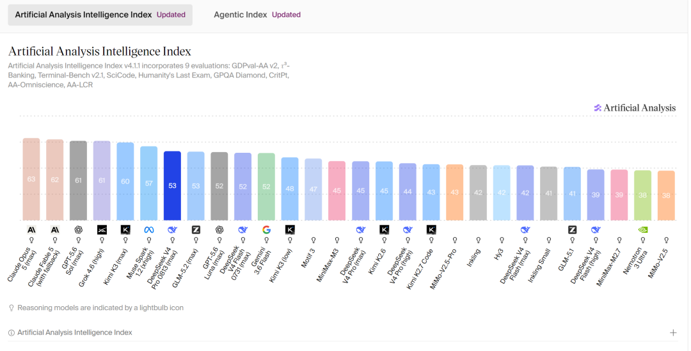Image resolution: width=691 pixels, height=351 pixels.
Task: Click the Motif 3 bar scoring 47
Action: 314,189
